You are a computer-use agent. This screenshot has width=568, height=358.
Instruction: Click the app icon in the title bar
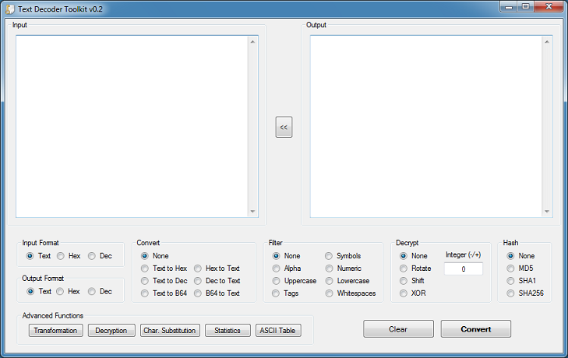tap(9, 7)
